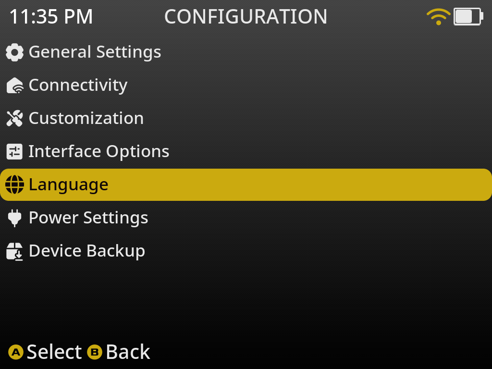This screenshot has width=492, height=369.
Task: Click the Device Backup box icon
Action: point(14,251)
